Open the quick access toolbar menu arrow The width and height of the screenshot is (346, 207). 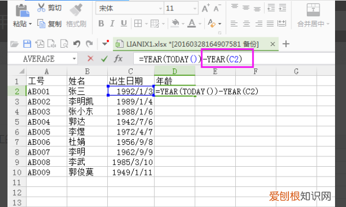105,44
